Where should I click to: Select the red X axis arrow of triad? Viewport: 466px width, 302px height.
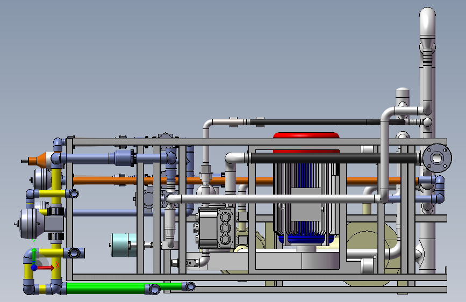tap(45, 268)
